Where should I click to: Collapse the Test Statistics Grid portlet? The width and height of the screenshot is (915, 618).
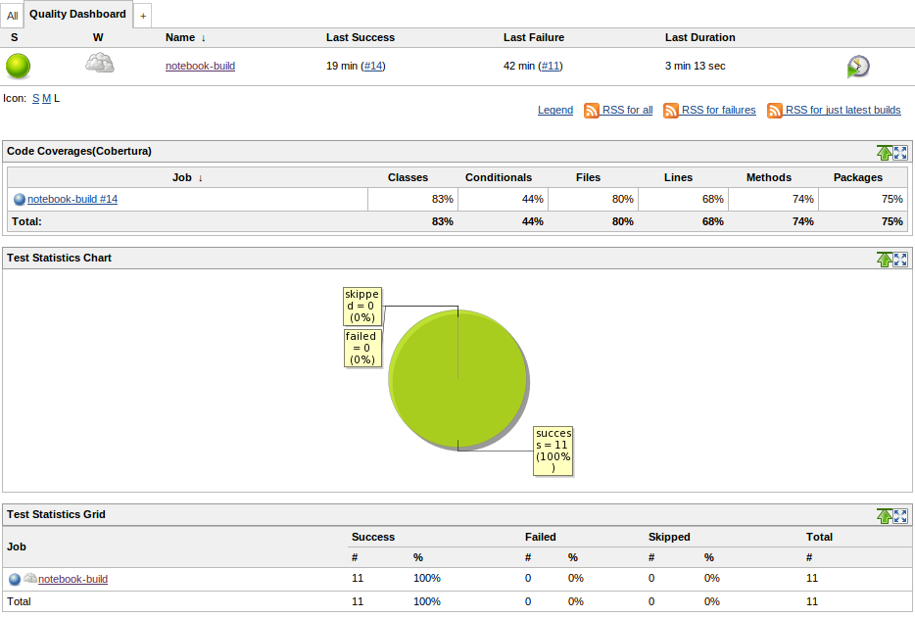pos(885,515)
